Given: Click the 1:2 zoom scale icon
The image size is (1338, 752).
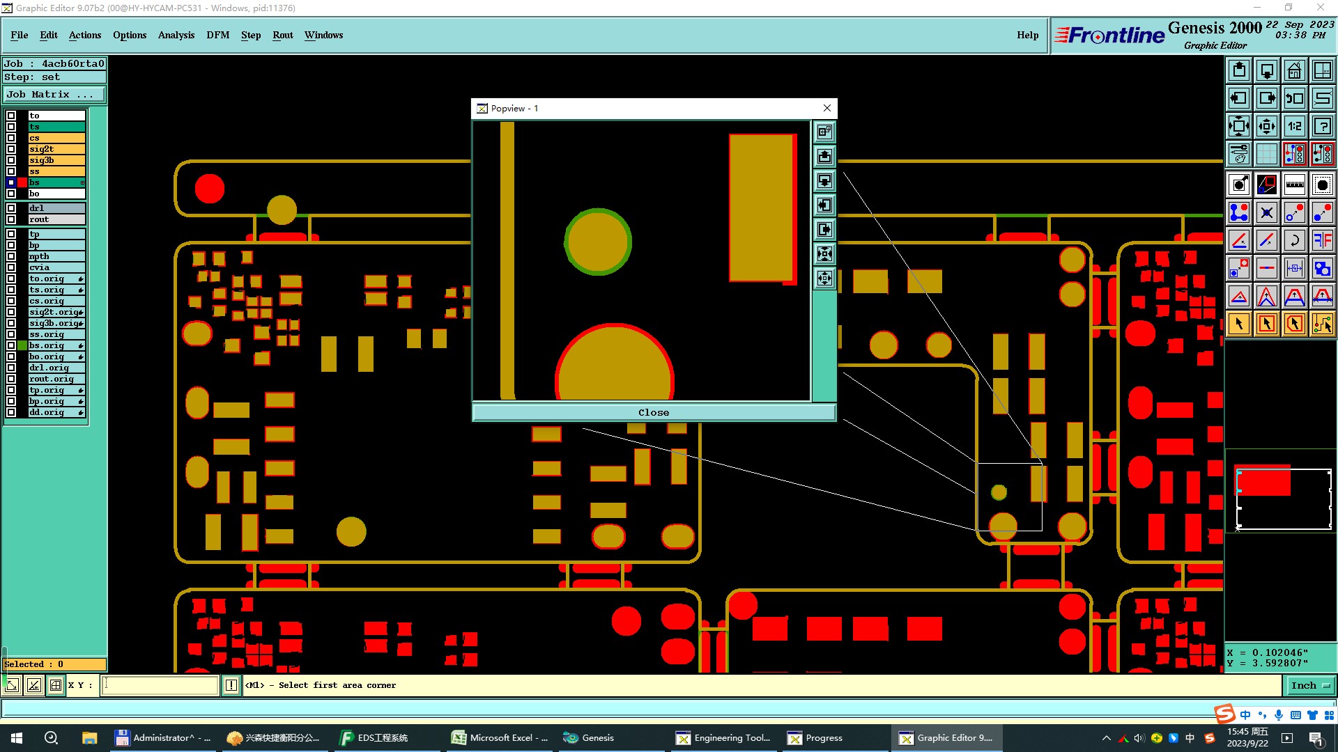Looking at the screenshot, I should point(1294,126).
